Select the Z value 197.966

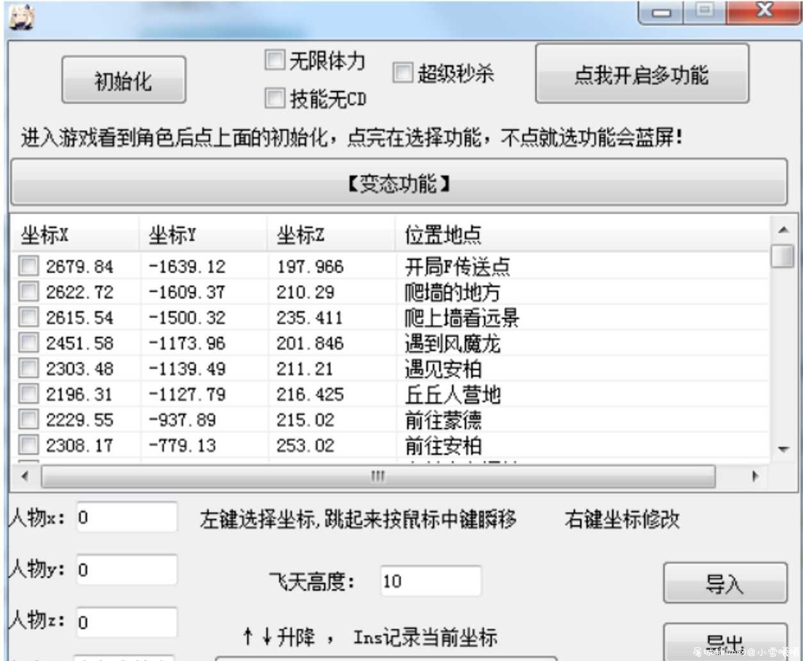coord(310,266)
